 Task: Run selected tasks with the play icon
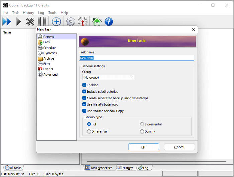click(x=18, y=22)
